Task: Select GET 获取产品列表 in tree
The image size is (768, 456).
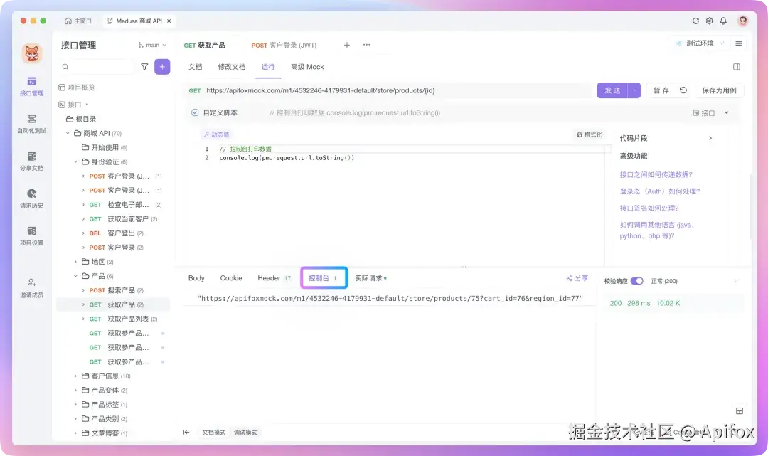Action: (x=114, y=319)
